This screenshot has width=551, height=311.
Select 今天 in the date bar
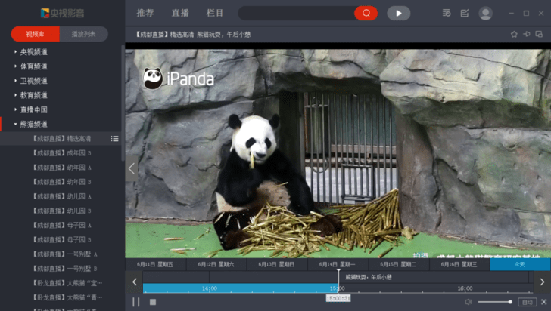519,265
